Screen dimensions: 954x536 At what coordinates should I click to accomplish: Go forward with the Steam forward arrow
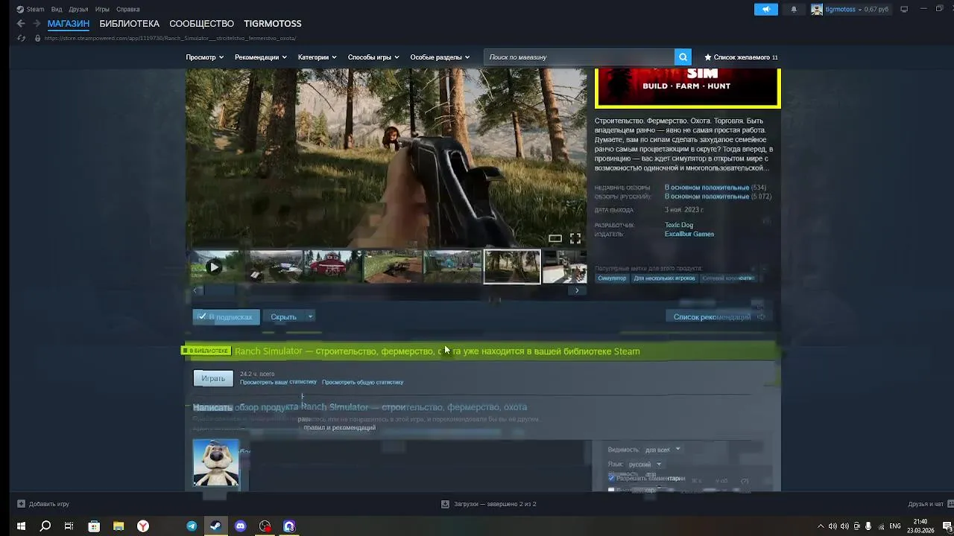pos(37,24)
